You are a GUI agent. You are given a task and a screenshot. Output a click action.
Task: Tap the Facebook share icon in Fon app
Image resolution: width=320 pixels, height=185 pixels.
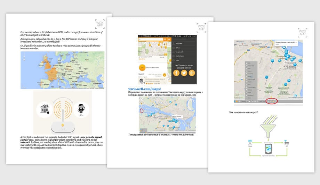pos(176,73)
